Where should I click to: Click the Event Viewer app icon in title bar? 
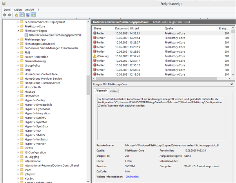tap(4, 3)
